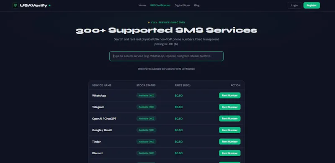Rent a number for Discord
The height and width of the screenshot is (163, 335).
point(229,153)
